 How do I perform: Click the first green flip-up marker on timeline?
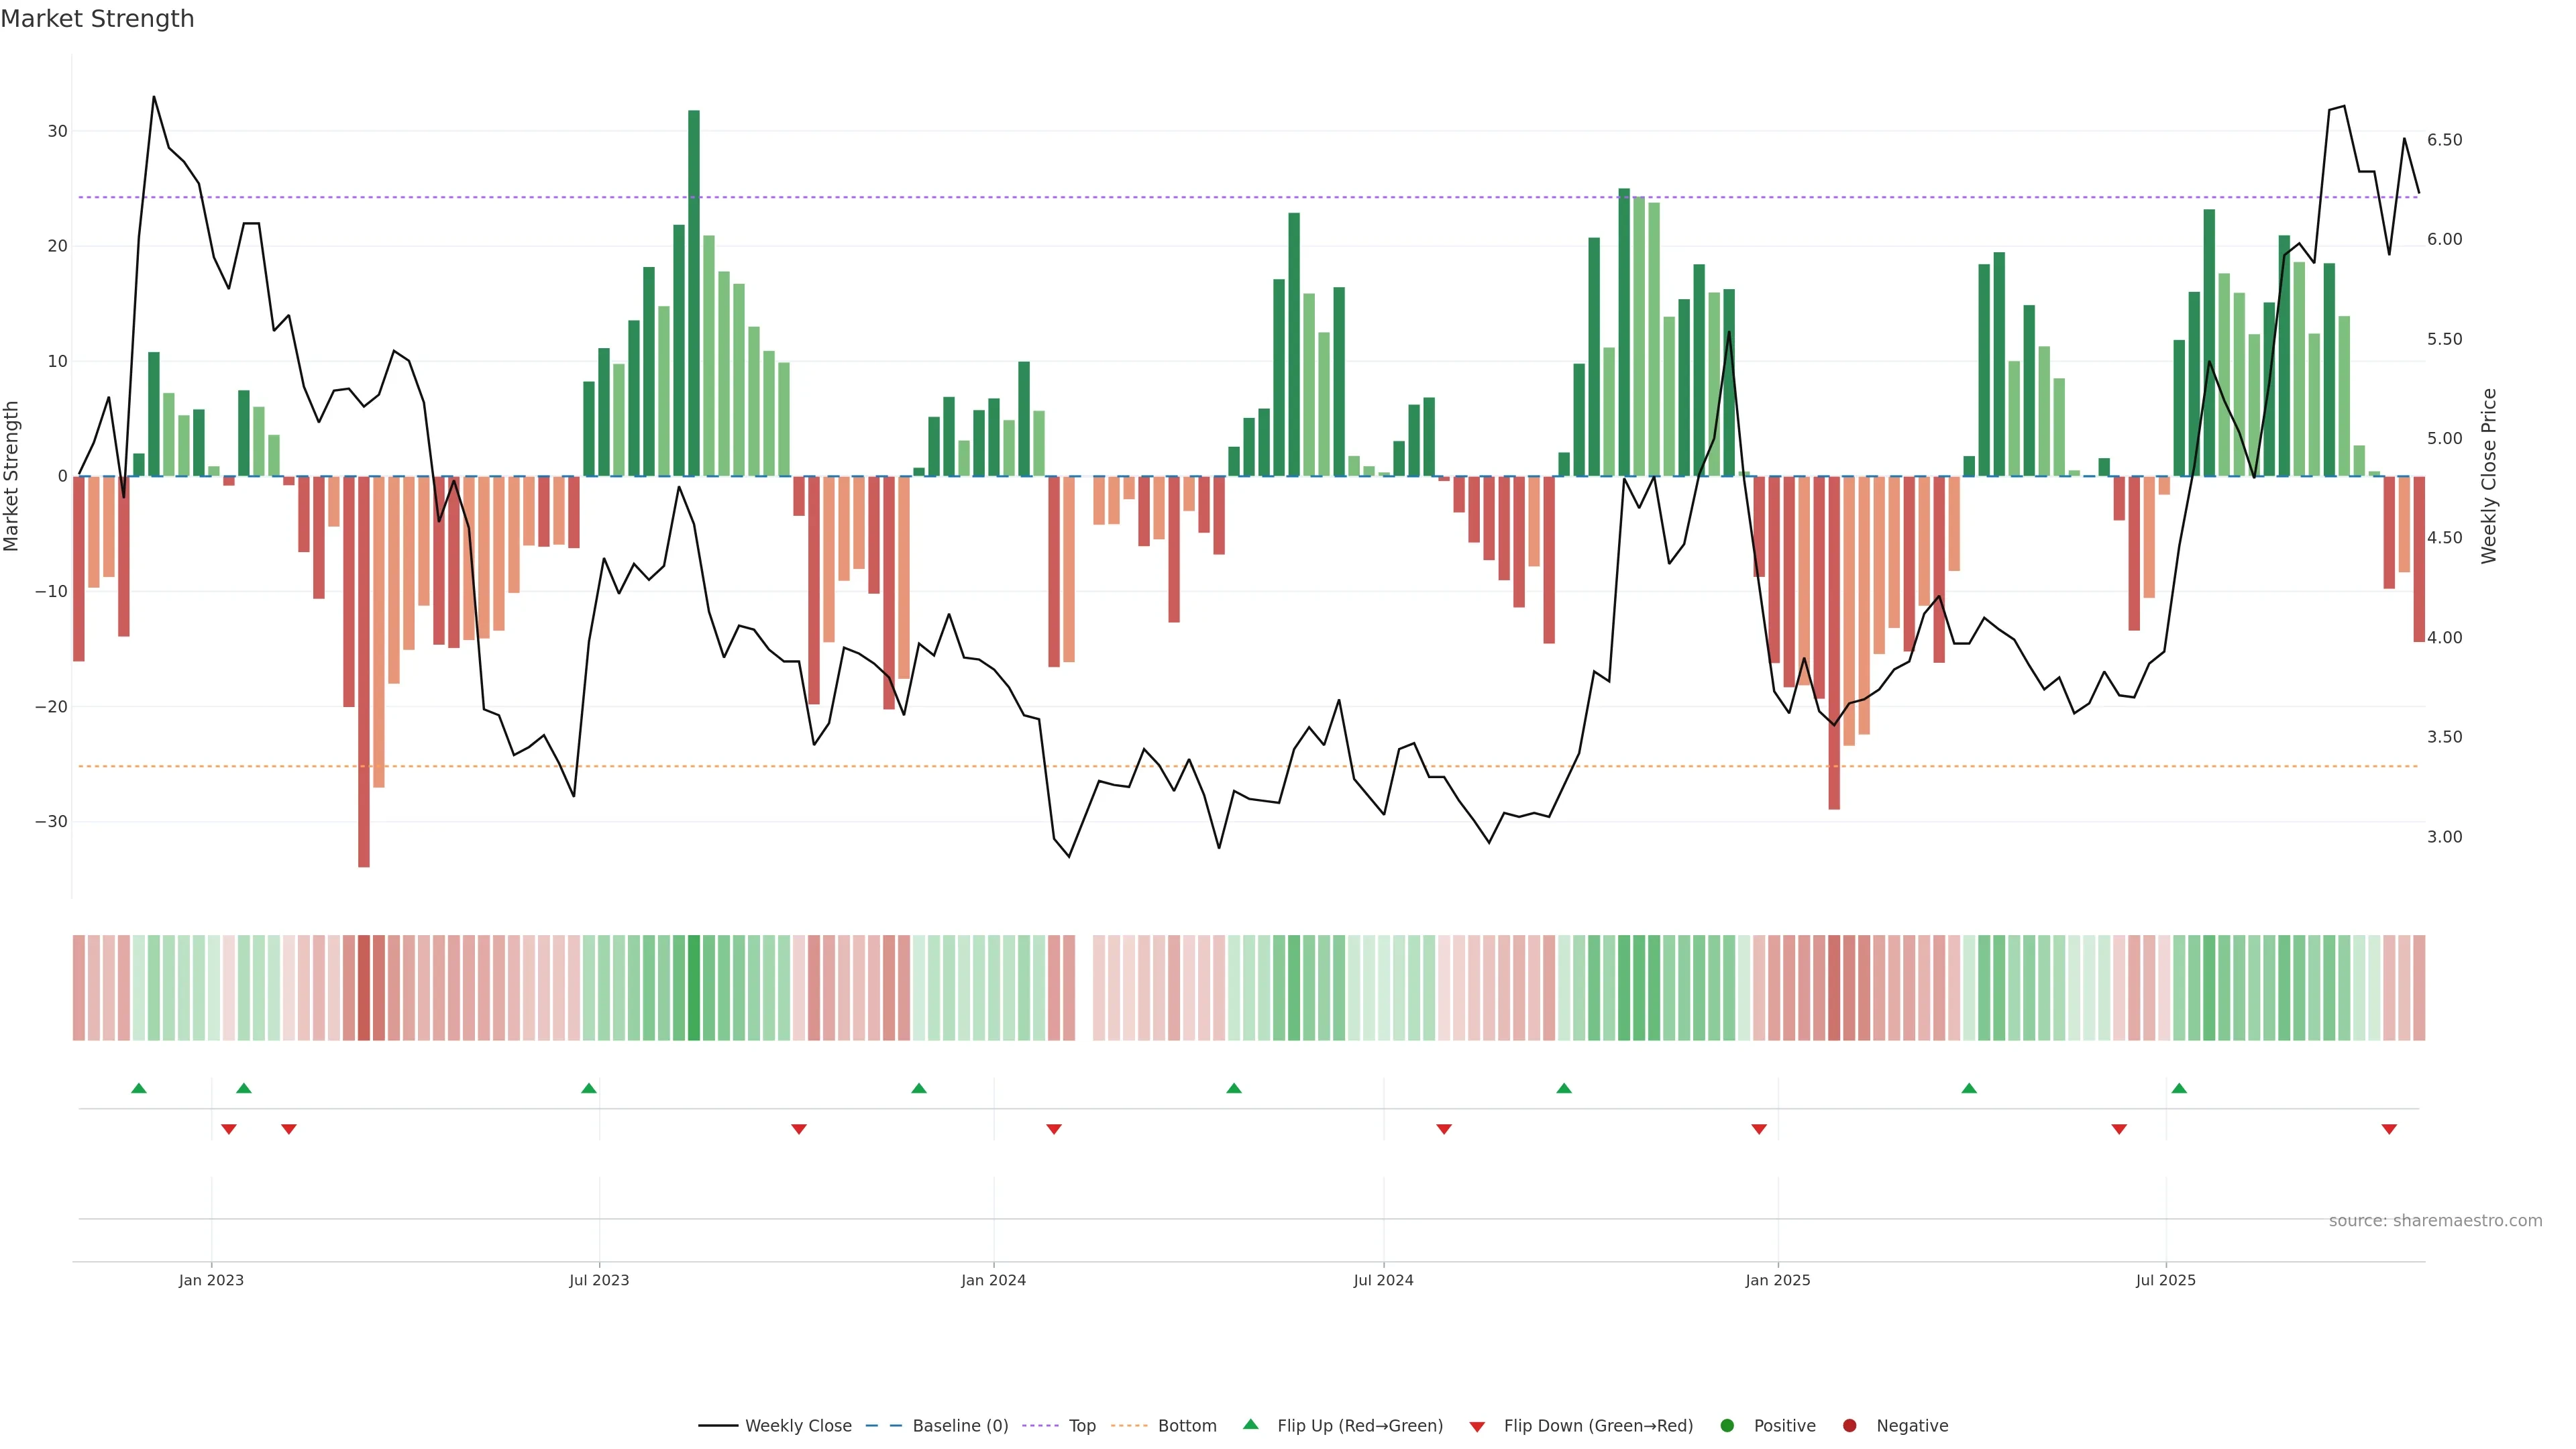[139, 1088]
